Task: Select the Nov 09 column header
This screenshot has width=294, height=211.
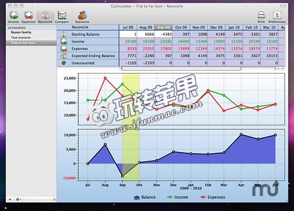Action: pos(198,27)
